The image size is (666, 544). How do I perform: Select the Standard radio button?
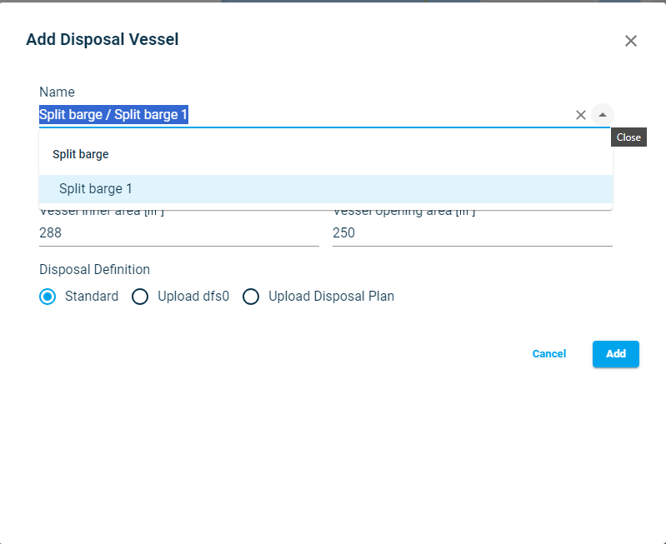coord(48,297)
